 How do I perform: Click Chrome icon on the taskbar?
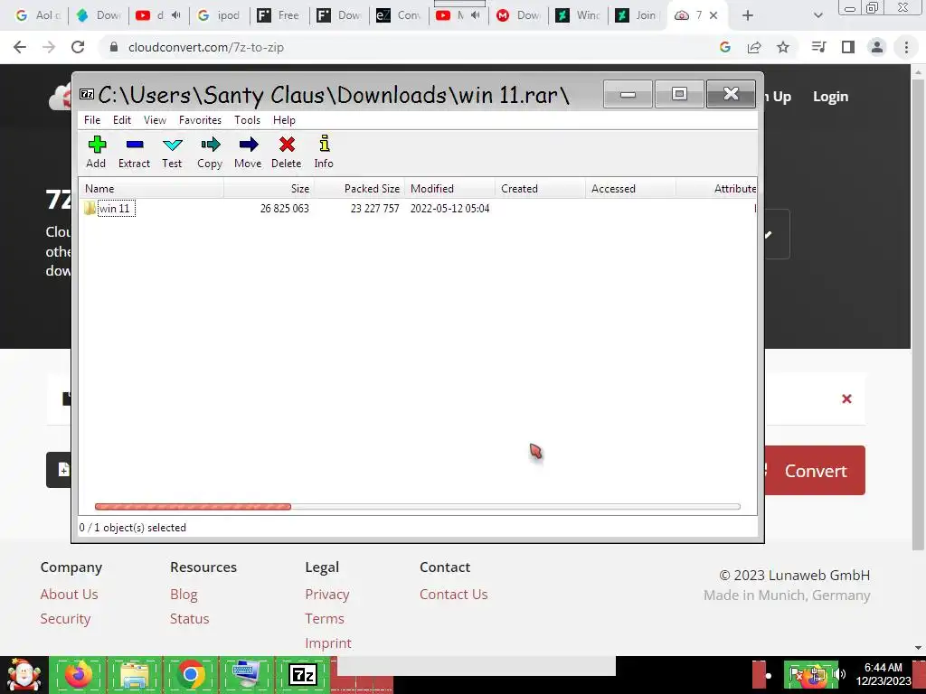point(190,674)
